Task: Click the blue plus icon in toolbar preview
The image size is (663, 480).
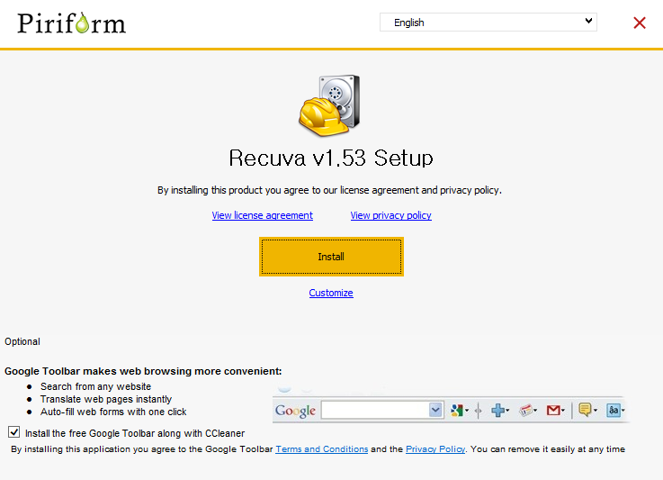Action: click(x=498, y=410)
